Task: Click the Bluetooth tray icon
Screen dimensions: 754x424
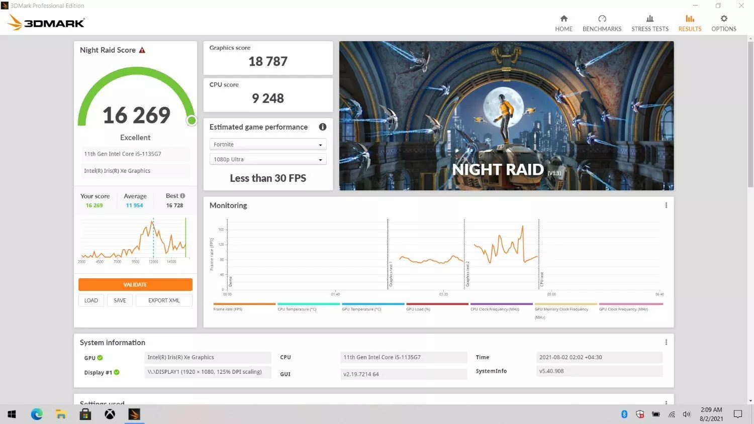Action: point(624,414)
